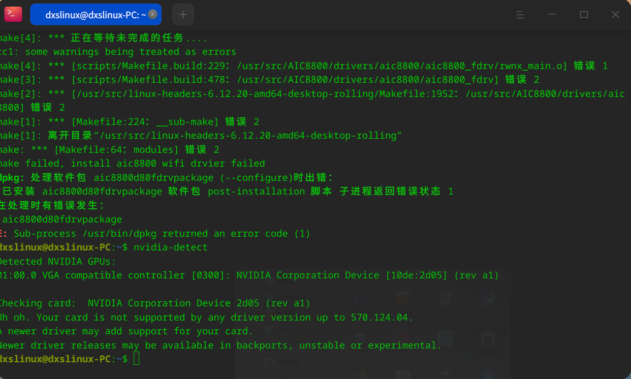
Task: Open the hamburger main menu
Action: [x=520, y=15]
